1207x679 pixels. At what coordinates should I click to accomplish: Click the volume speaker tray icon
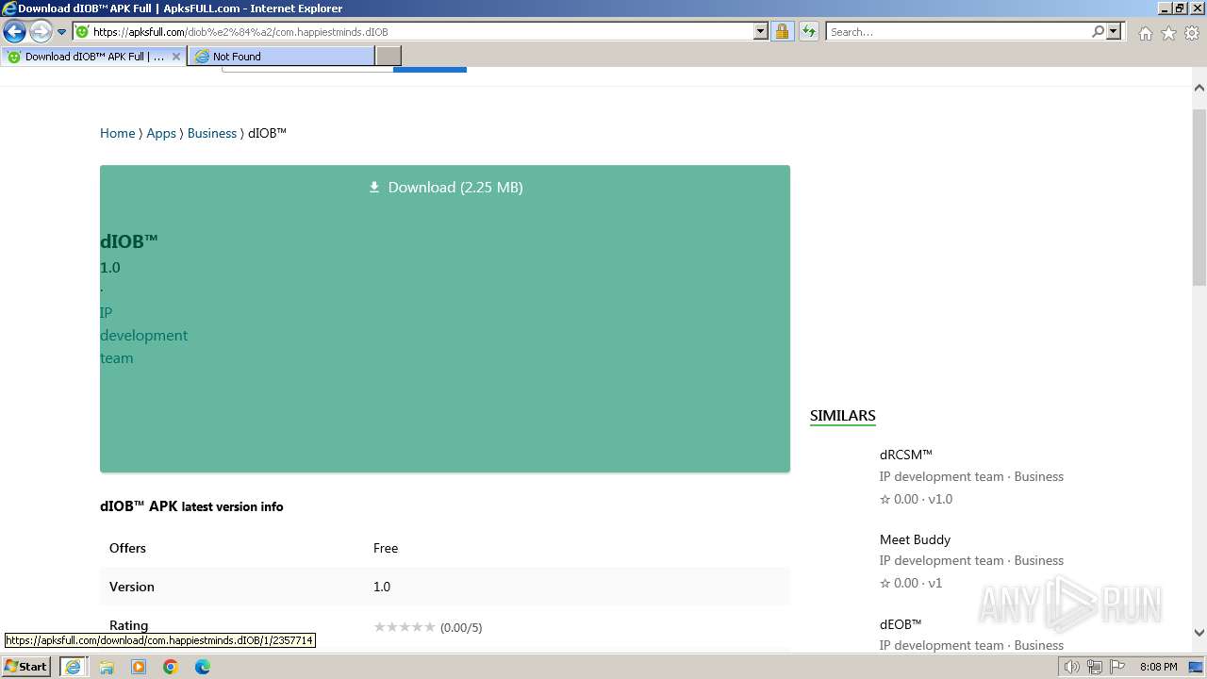[x=1072, y=667]
